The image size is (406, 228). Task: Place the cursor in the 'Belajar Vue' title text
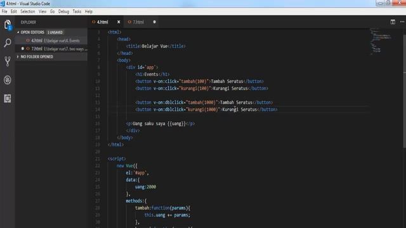coord(155,46)
